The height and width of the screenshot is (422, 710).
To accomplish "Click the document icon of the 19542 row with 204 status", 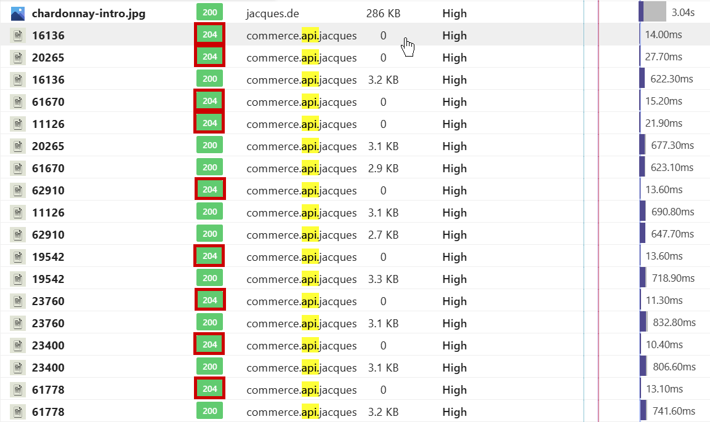I will (x=18, y=257).
